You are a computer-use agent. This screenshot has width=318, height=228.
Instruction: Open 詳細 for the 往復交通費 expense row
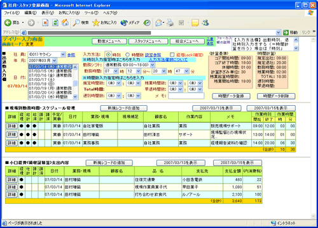click(x=11, y=180)
